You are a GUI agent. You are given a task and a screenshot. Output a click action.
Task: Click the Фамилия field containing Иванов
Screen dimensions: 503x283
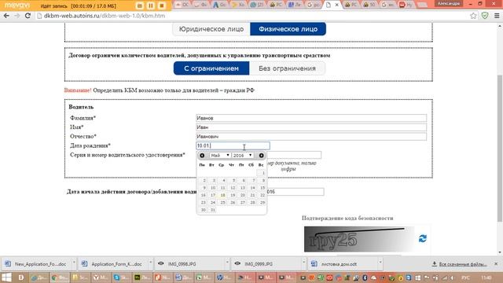[x=311, y=118]
